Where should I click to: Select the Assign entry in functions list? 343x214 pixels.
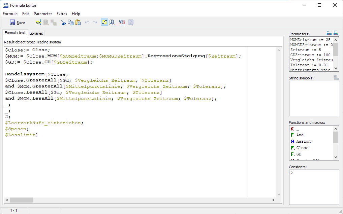pos(303,141)
